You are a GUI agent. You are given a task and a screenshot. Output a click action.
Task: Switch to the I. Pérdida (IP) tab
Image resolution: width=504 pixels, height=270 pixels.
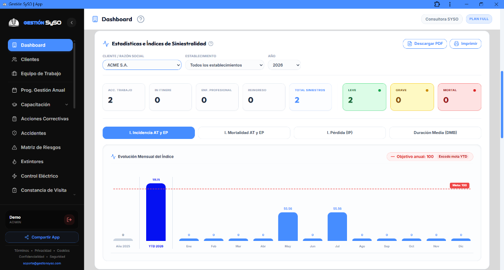pyautogui.click(x=340, y=133)
